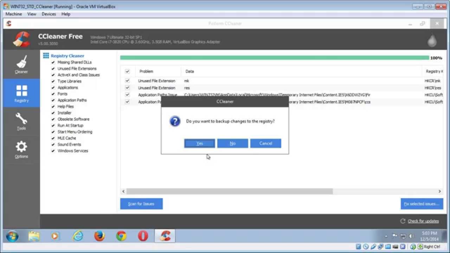The height and width of the screenshot is (253, 450).
Task: Click the water drop icon in header
Action: 432,41
